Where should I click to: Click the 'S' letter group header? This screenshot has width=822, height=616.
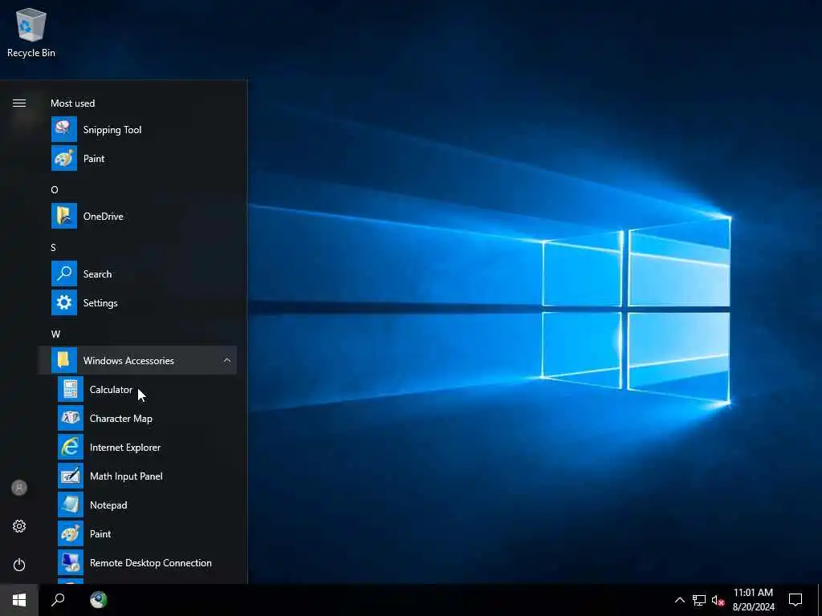point(54,247)
